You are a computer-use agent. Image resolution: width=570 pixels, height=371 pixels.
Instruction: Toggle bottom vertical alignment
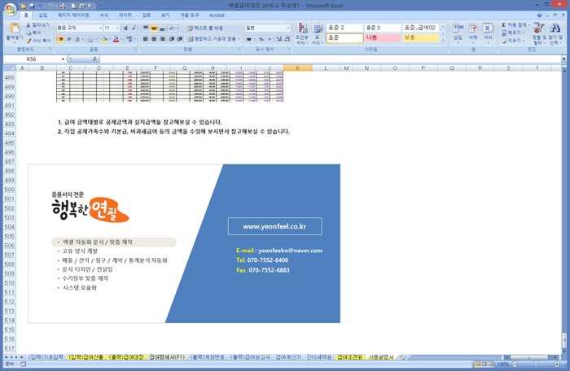(162, 28)
